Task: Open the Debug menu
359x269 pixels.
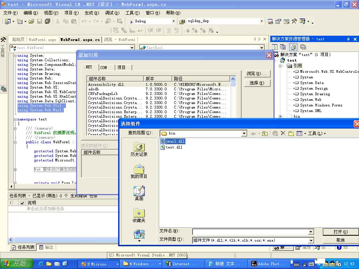Action: tap(112, 13)
